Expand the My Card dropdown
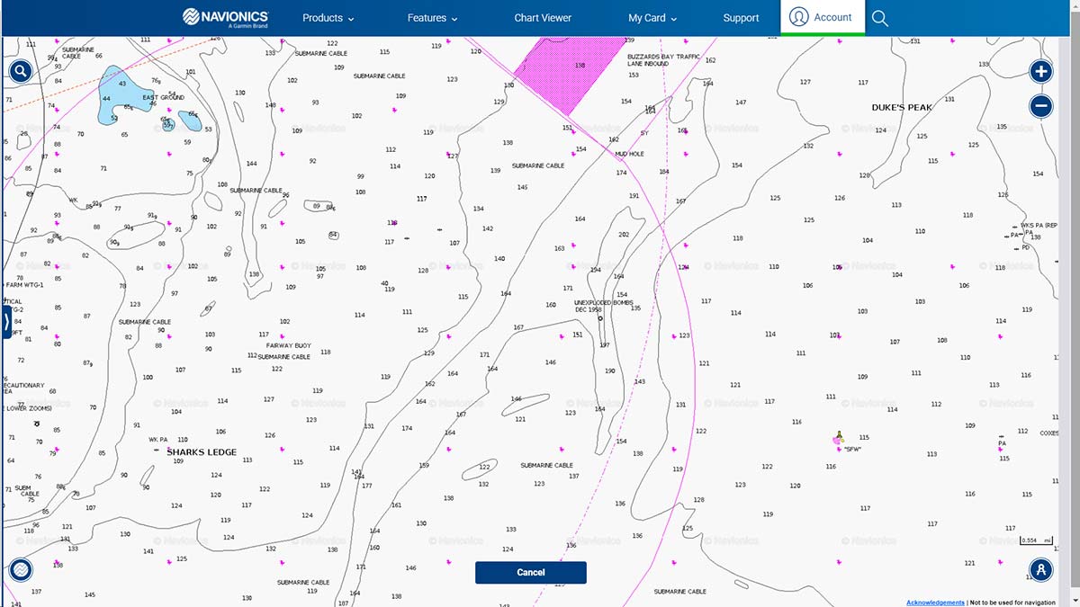 pos(652,18)
